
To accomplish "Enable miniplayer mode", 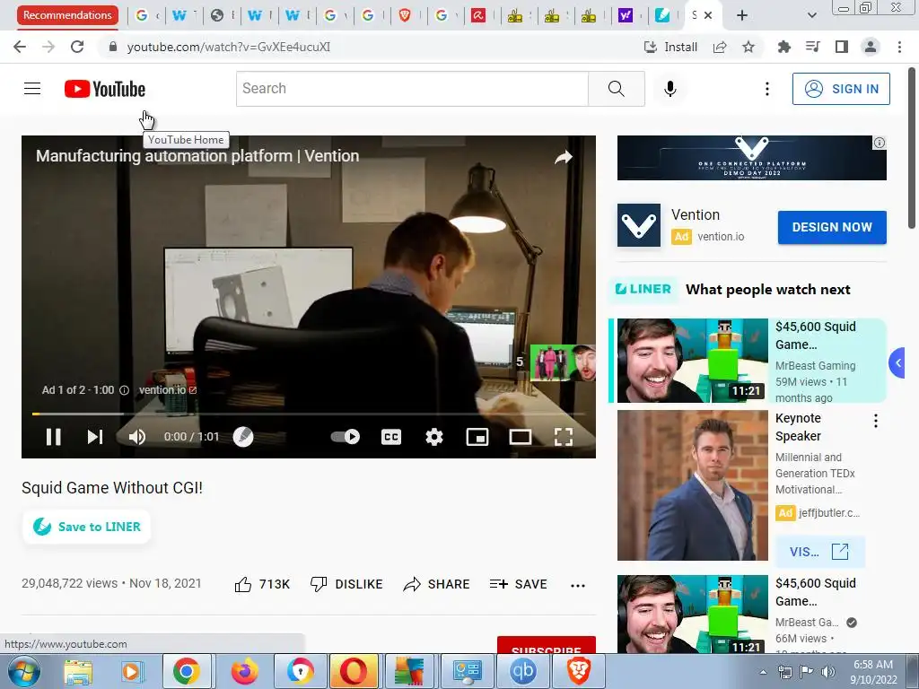I will (477, 437).
